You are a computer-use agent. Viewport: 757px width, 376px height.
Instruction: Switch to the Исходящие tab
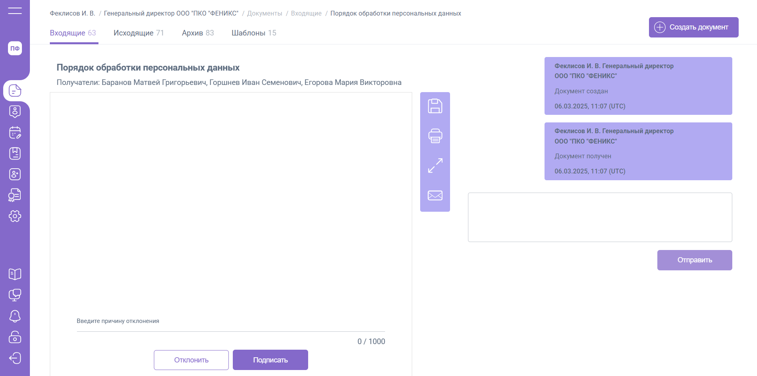(x=138, y=33)
